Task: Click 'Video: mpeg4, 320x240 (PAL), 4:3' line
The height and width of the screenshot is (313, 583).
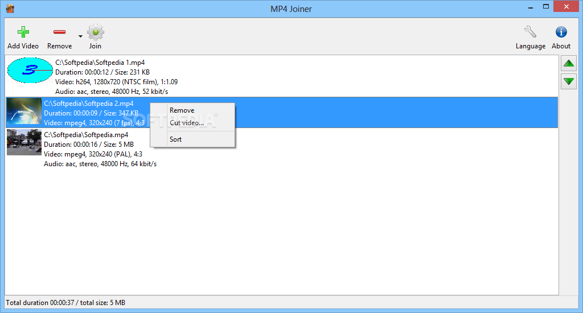Action: (x=93, y=154)
